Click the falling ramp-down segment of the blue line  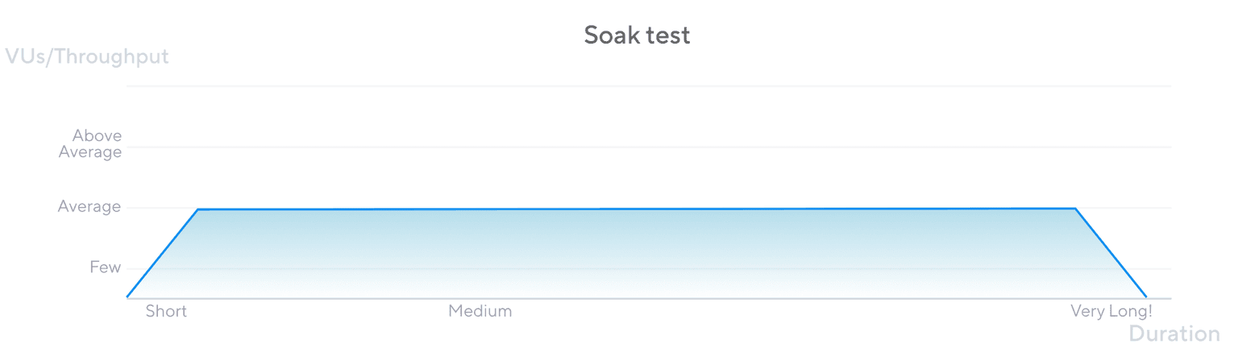pos(1111,253)
